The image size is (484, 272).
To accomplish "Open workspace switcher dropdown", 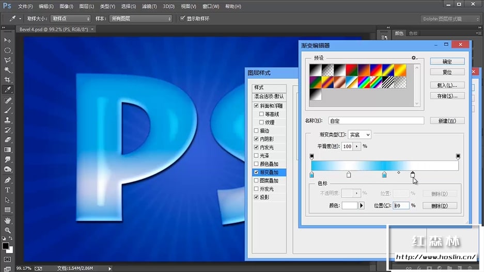I will coord(450,19).
